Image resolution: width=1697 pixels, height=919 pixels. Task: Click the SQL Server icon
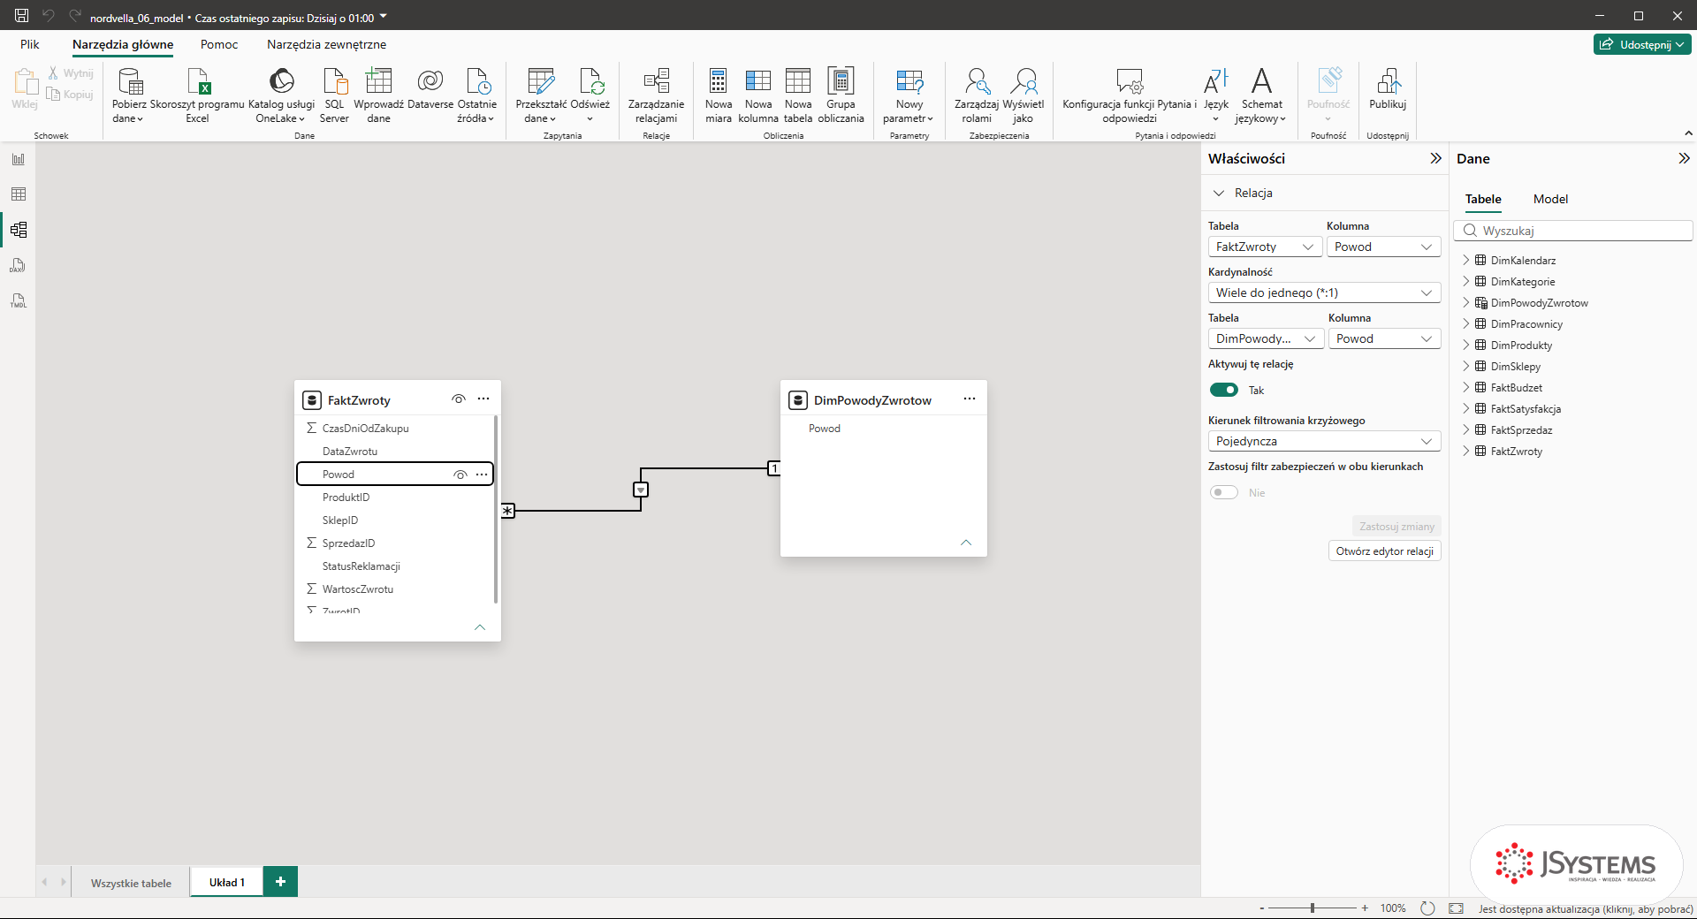pyautogui.click(x=335, y=81)
